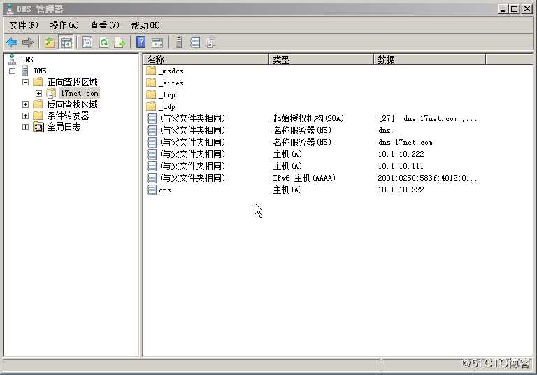This screenshot has width=537, height=375.
Task: Open the 查看(V) menu
Action: tap(105, 25)
